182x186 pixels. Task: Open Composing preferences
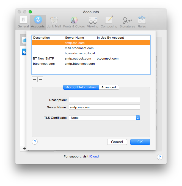click(x=109, y=22)
